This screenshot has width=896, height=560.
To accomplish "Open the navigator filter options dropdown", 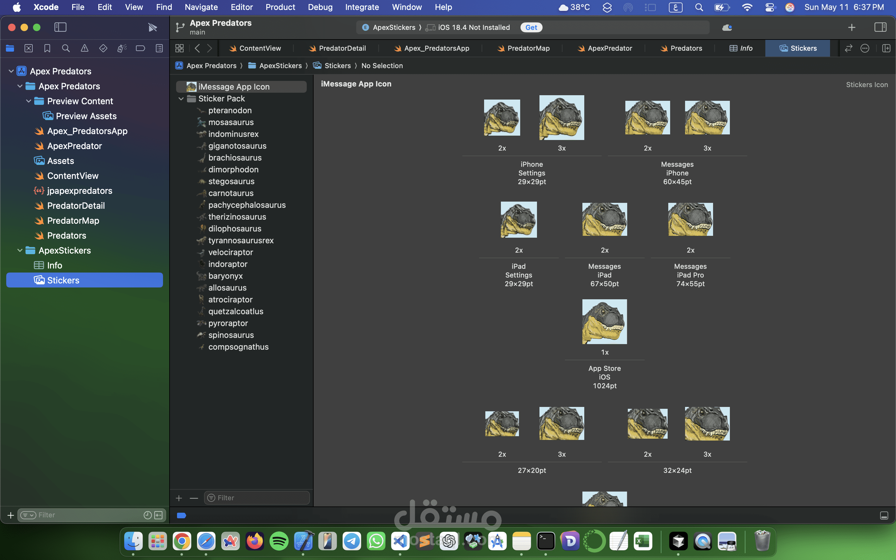I will click(28, 515).
